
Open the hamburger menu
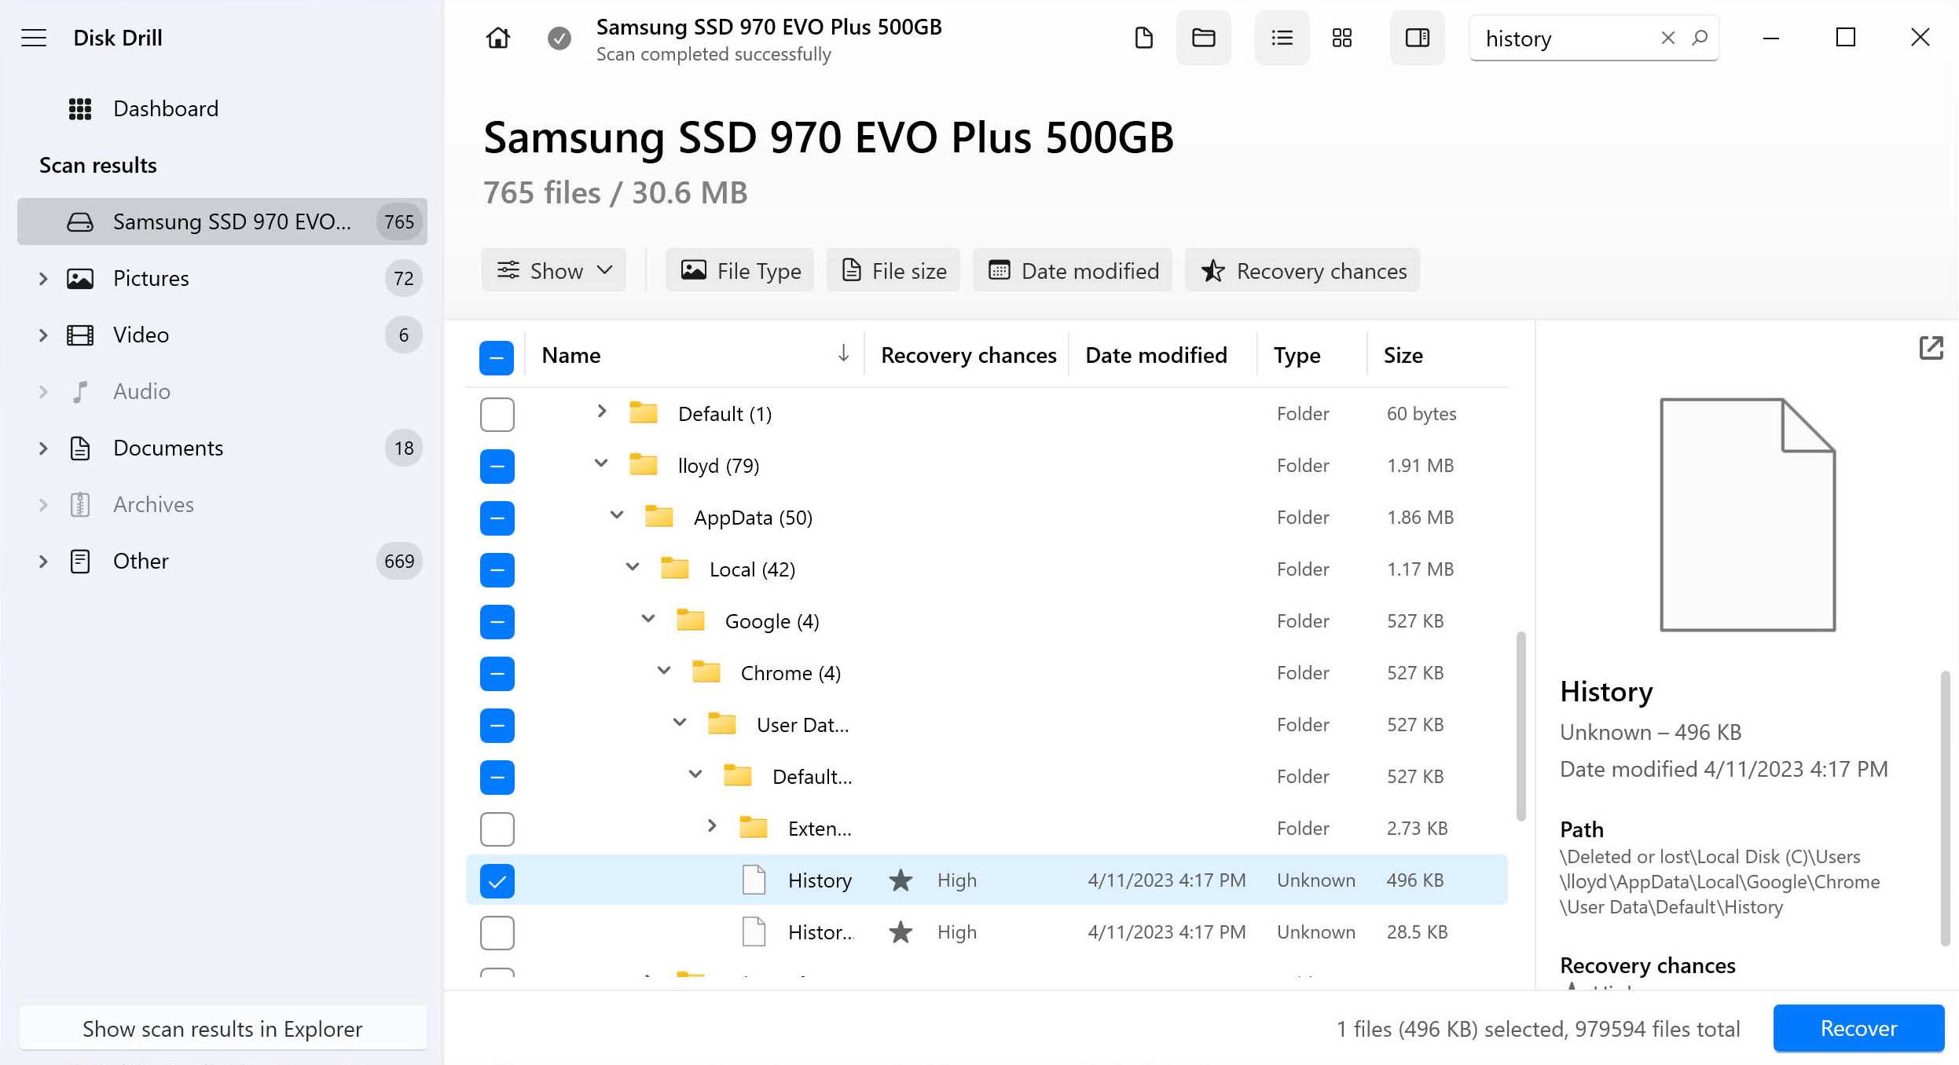point(34,38)
